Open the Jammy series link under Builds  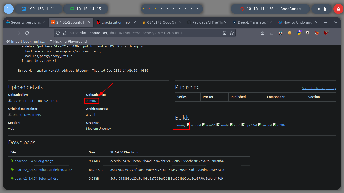(x=180, y=125)
